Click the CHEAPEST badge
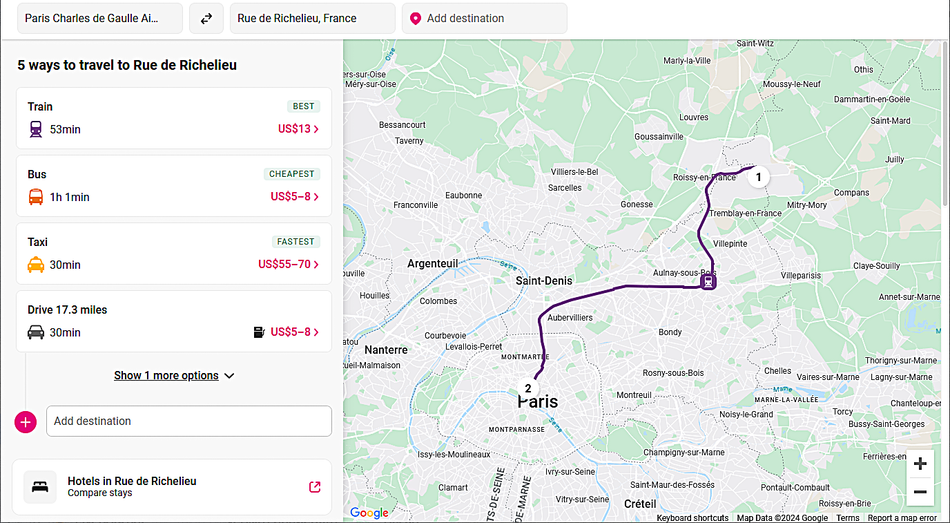Viewport: 950px width, 523px height. (292, 174)
